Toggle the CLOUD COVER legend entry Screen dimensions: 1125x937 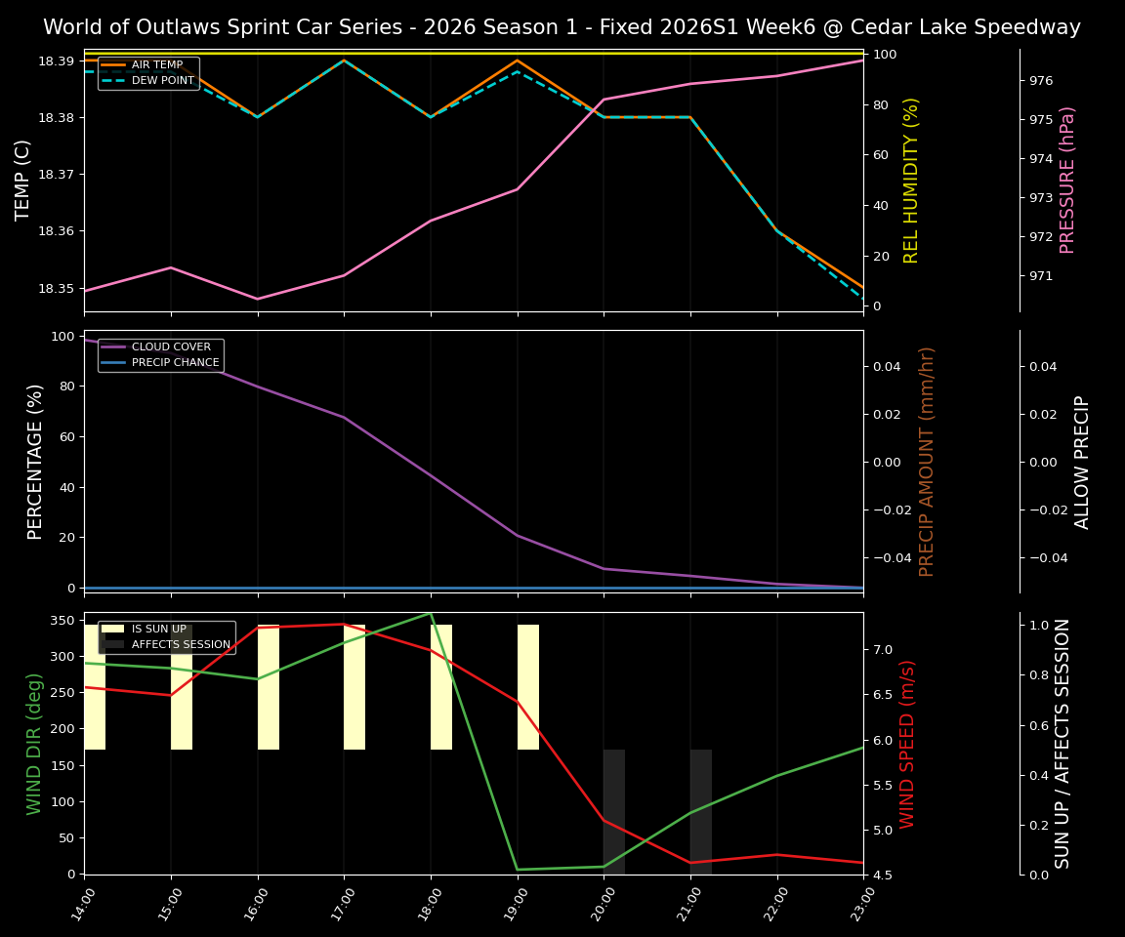tap(168, 346)
